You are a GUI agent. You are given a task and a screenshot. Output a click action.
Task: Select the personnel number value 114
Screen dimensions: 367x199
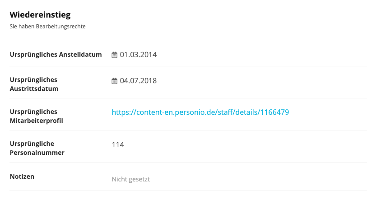118,145
